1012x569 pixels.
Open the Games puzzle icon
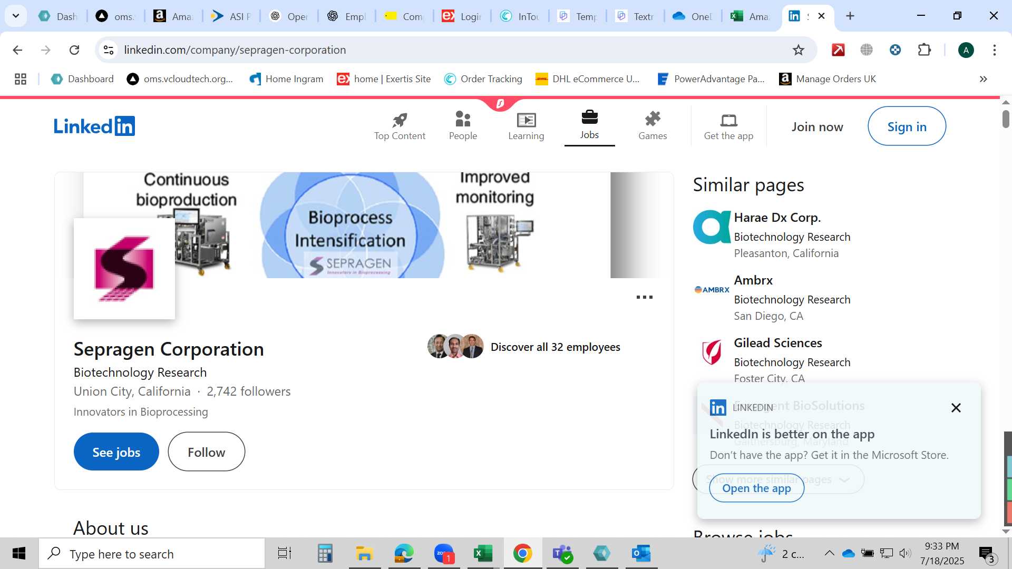click(653, 126)
